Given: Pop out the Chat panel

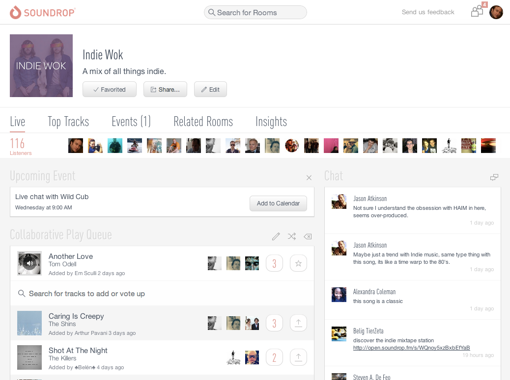Looking at the screenshot, I should point(494,177).
